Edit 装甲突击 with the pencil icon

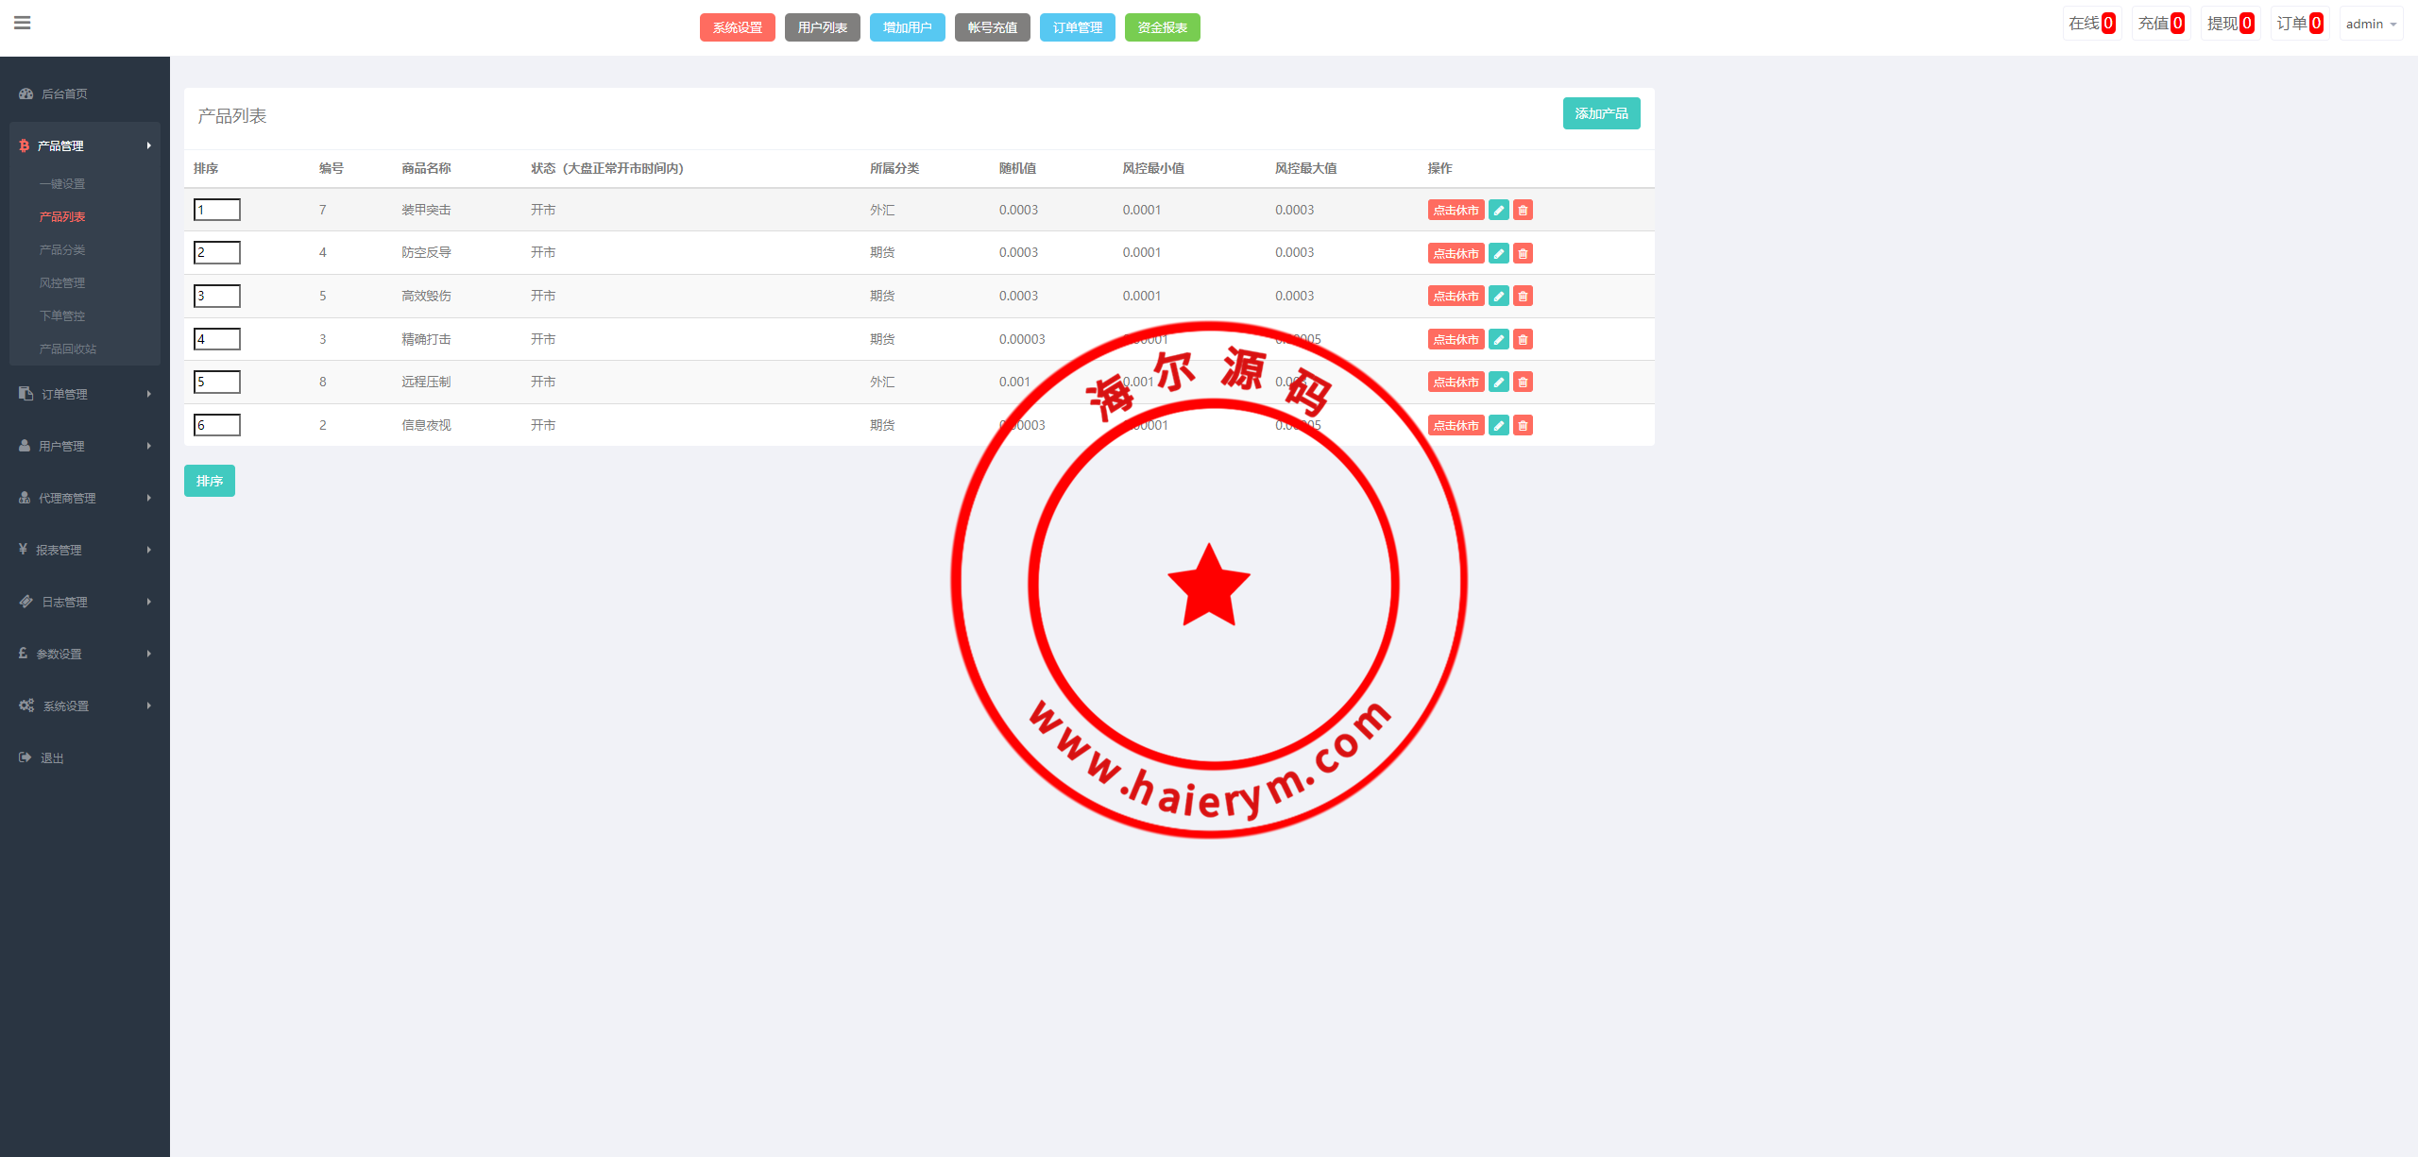[x=1499, y=210]
